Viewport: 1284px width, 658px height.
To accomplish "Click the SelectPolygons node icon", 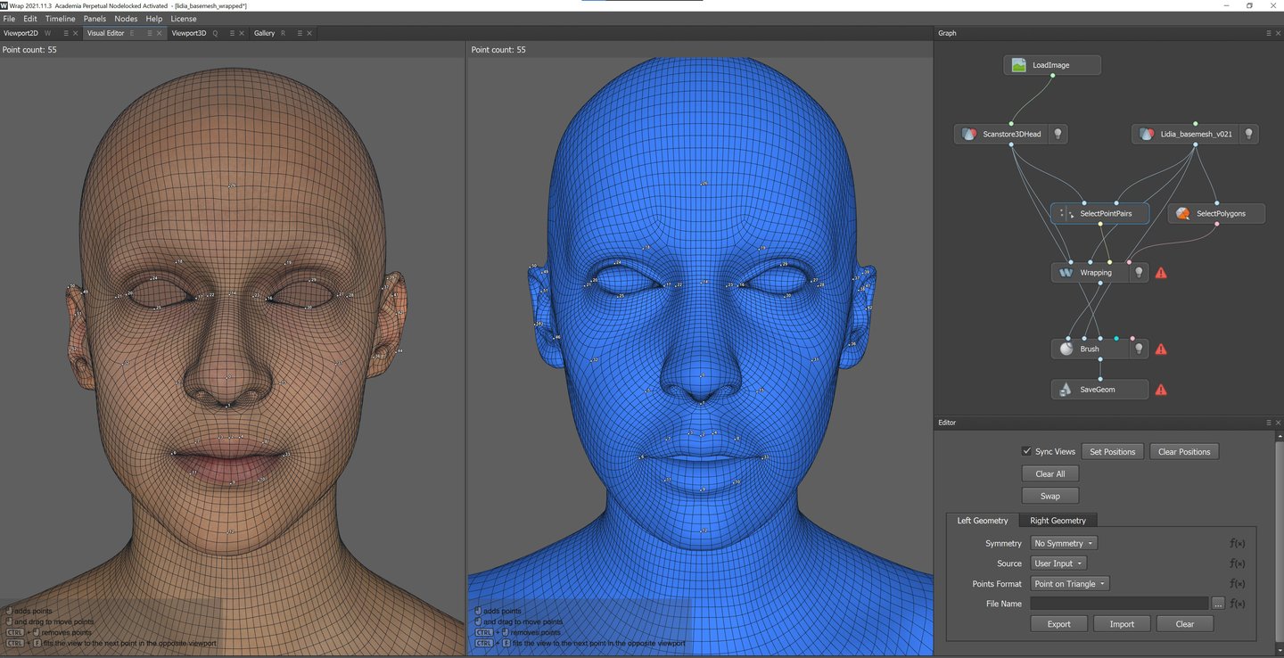I will tap(1182, 214).
